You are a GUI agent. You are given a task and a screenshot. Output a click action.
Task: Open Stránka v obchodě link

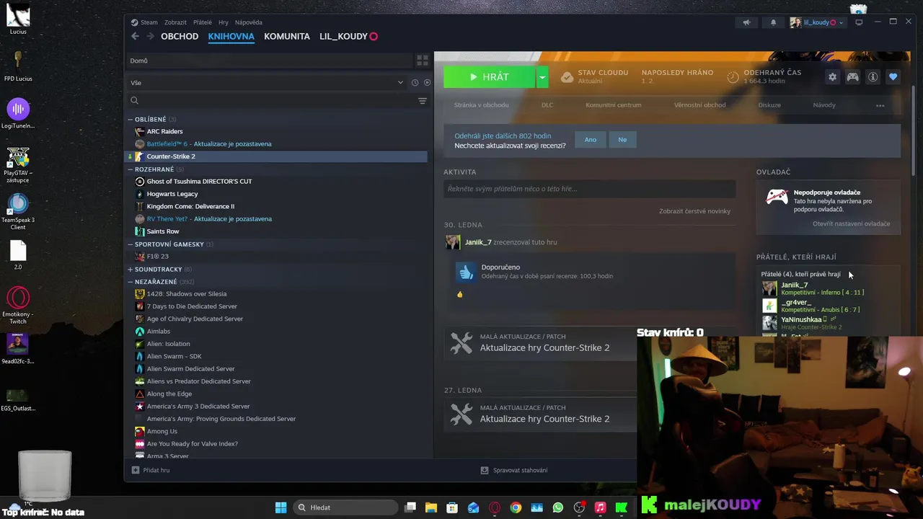click(x=481, y=105)
